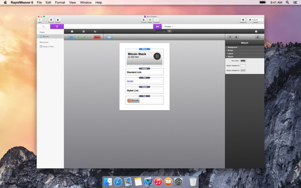Open Xcode from the dock

pyautogui.click(x=148, y=182)
